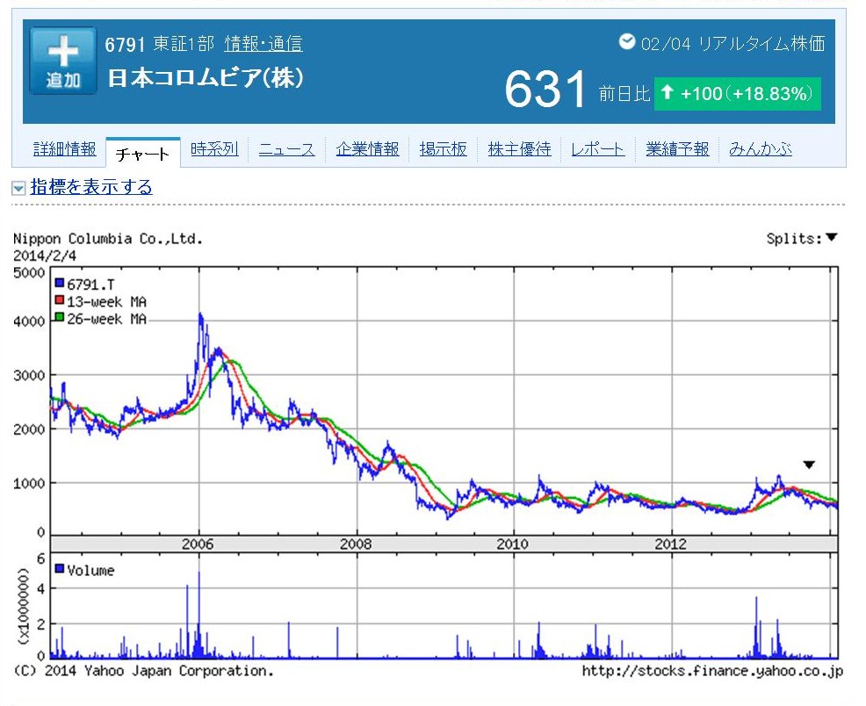Click the 東証1部 market label
Screen dimensions: 866x706
pyautogui.click(x=184, y=44)
